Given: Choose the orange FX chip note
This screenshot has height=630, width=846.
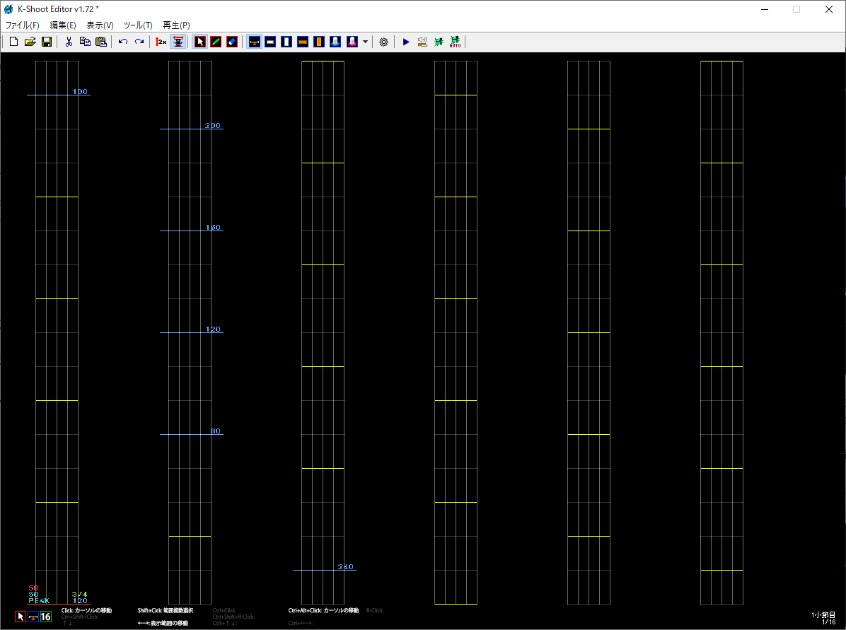Looking at the screenshot, I should (303, 42).
